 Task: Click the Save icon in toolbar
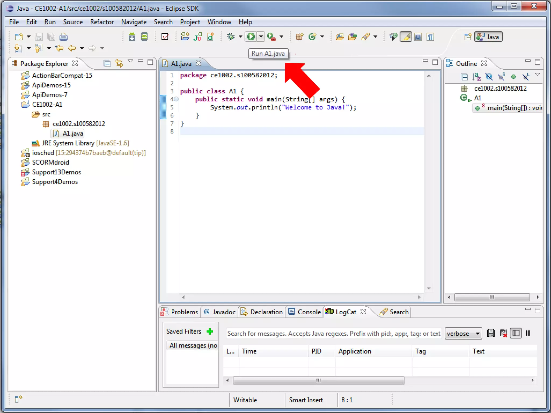[39, 37]
